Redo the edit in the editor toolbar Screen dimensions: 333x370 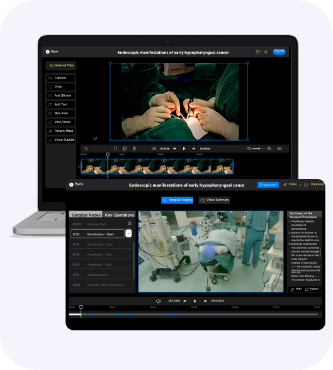click(x=95, y=148)
